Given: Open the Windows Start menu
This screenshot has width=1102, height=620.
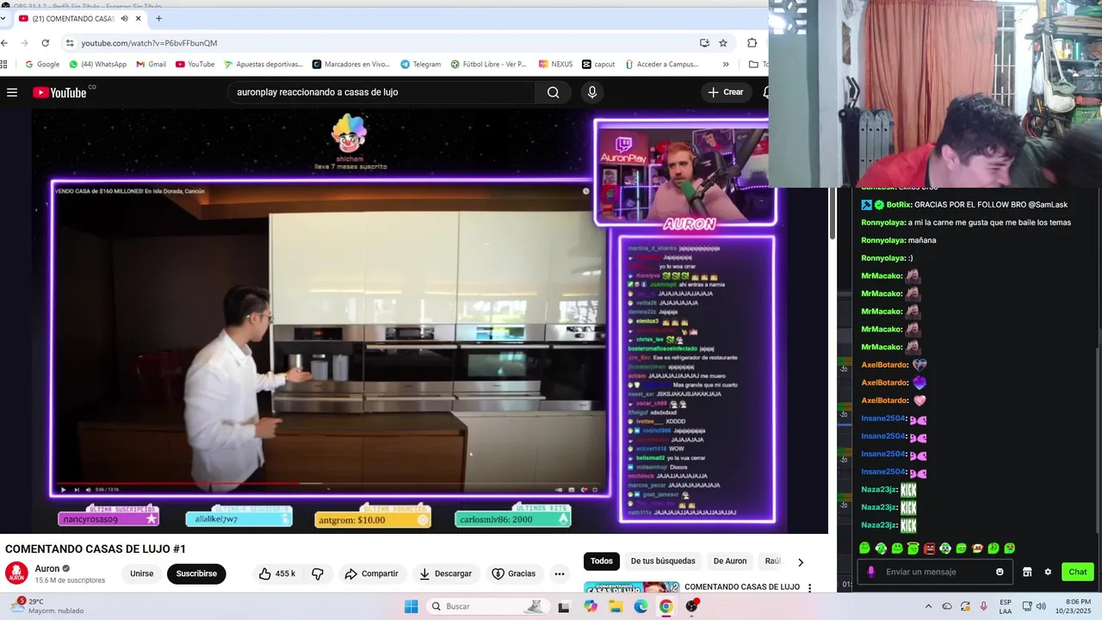Looking at the screenshot, I should tap(412, 606).
